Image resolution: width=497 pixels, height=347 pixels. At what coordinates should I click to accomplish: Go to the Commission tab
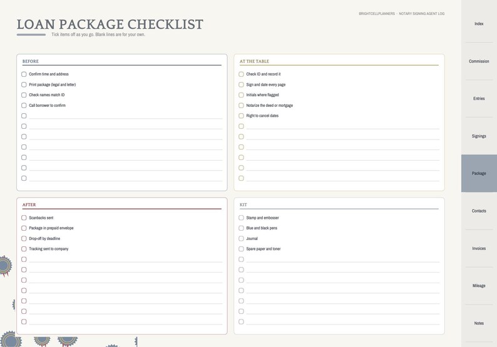(479, 61)
